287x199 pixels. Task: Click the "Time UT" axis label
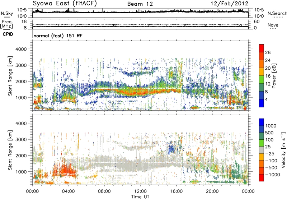point(140,197)
